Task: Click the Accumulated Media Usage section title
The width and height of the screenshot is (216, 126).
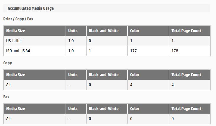Action: 31,8
